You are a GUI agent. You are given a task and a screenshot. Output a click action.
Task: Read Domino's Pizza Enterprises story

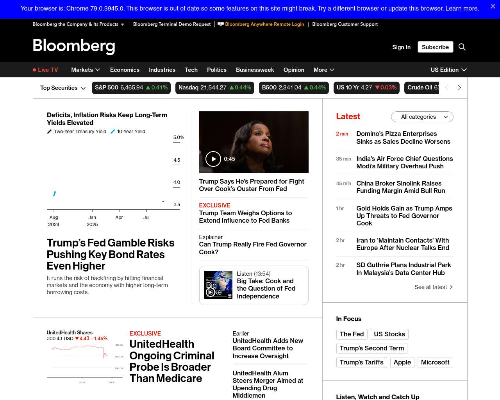(x=403, y=137)
